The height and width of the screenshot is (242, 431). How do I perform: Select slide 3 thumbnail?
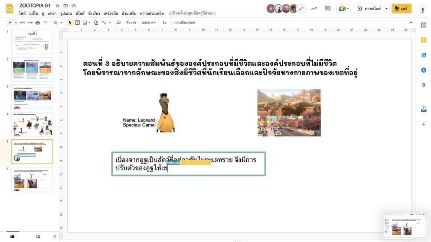[32, 97]
